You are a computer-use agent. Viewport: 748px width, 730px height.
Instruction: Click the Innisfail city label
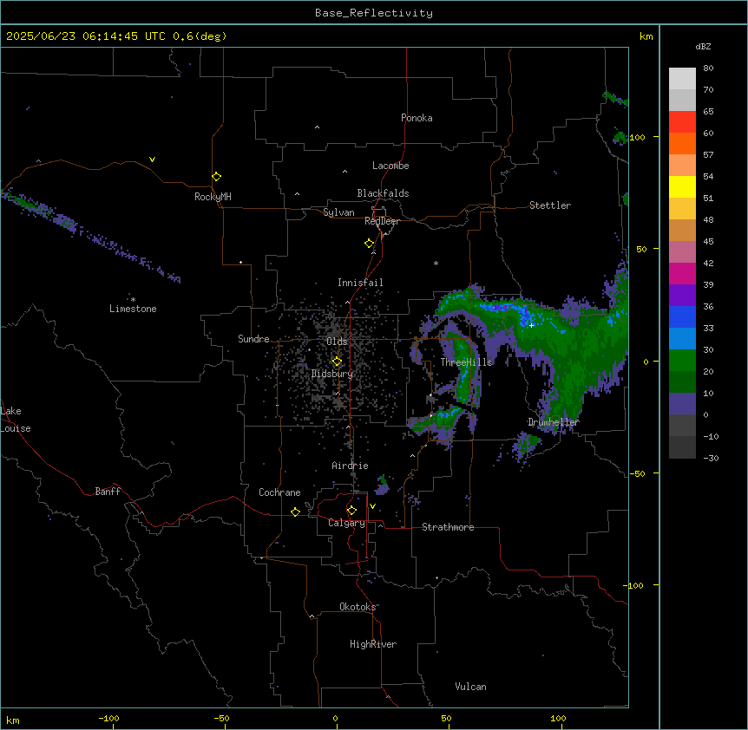point(360,283)
